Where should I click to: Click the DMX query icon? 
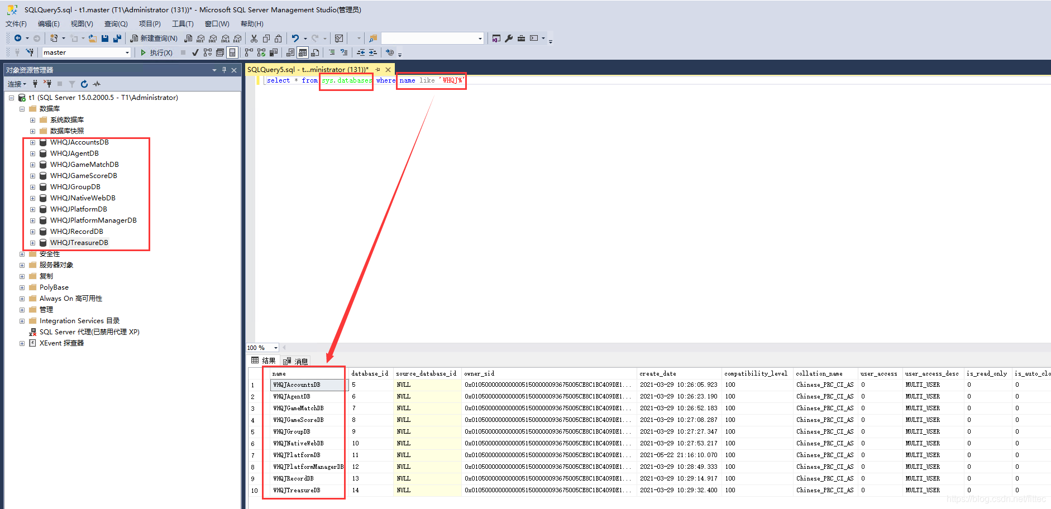click(x=213, y=39)
